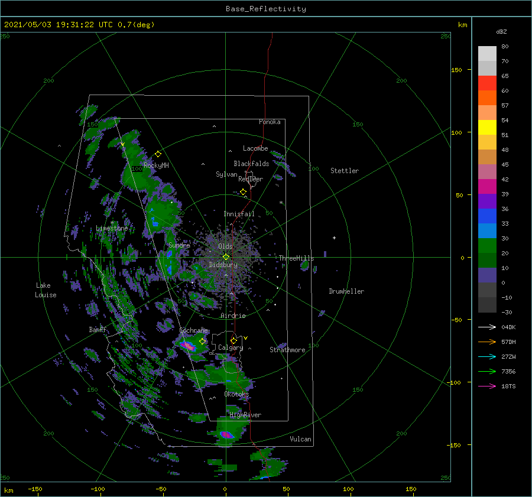Viewport: 532px width, 497px height.
Task: Pick the bright yellow 54 dBZ swatch
Action: [487, 127]
